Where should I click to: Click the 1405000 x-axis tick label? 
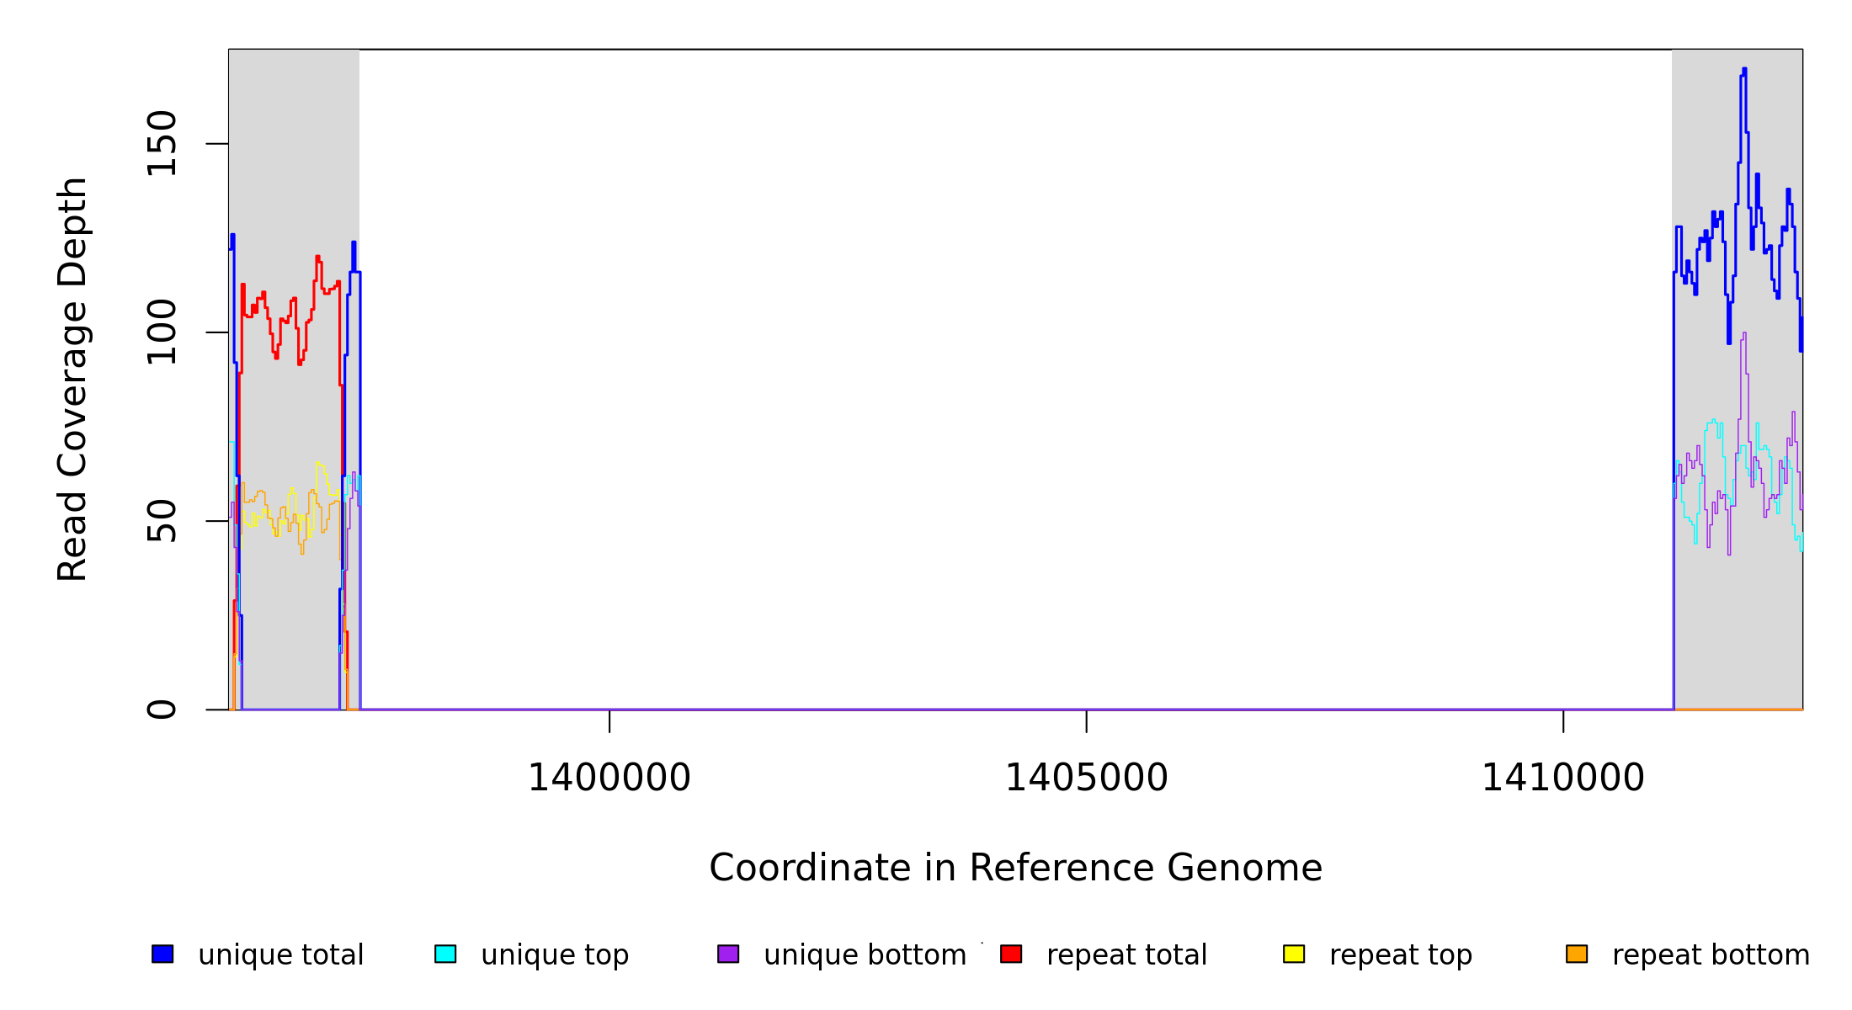coord(1086,778)
